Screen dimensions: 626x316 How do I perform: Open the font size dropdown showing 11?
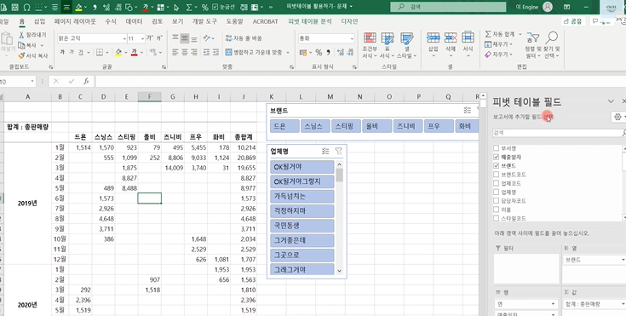[142, 38]
